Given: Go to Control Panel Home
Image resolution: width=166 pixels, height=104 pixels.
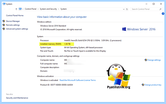Looking at the screenshot, I should click(x=15, y=15).
